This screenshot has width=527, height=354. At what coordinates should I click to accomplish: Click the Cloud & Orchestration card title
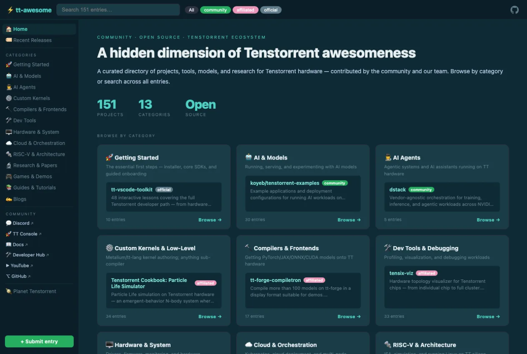click(286, 345)
